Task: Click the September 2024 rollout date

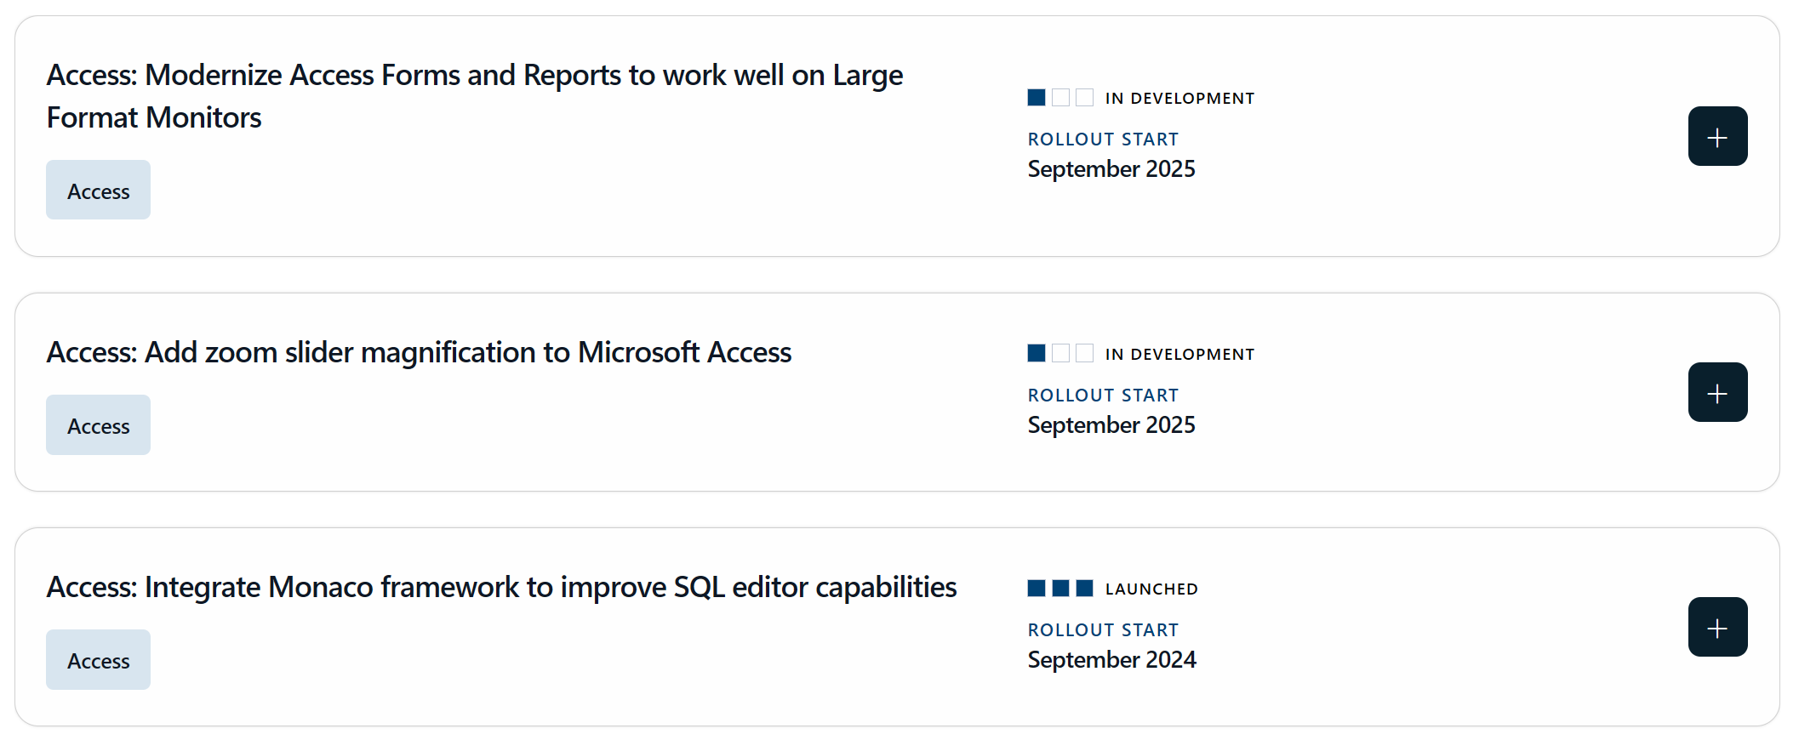Action: 1111,659
